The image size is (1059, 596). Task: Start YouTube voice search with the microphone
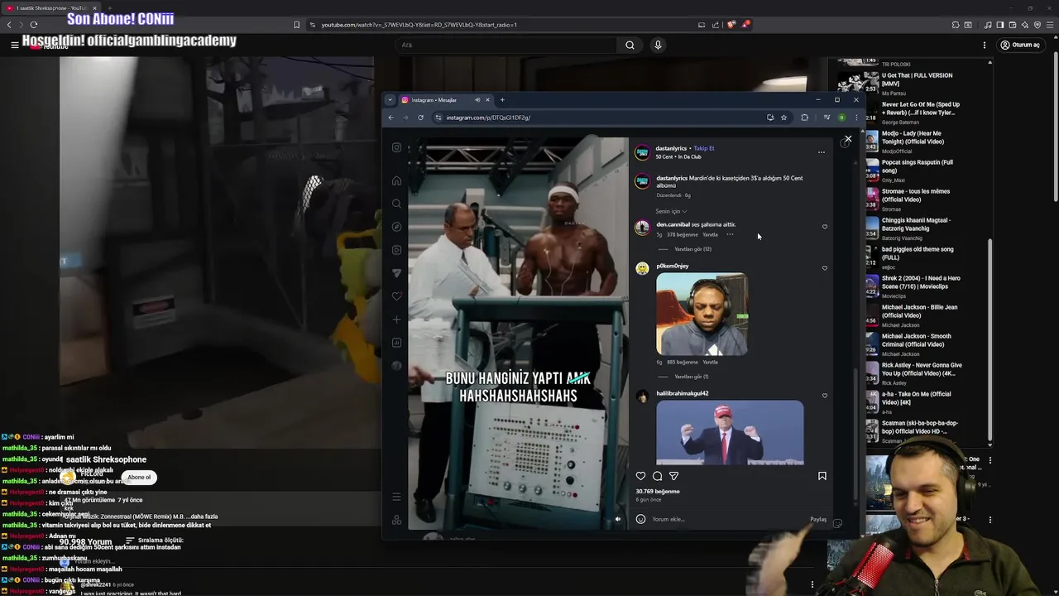[x=658, y=45]
